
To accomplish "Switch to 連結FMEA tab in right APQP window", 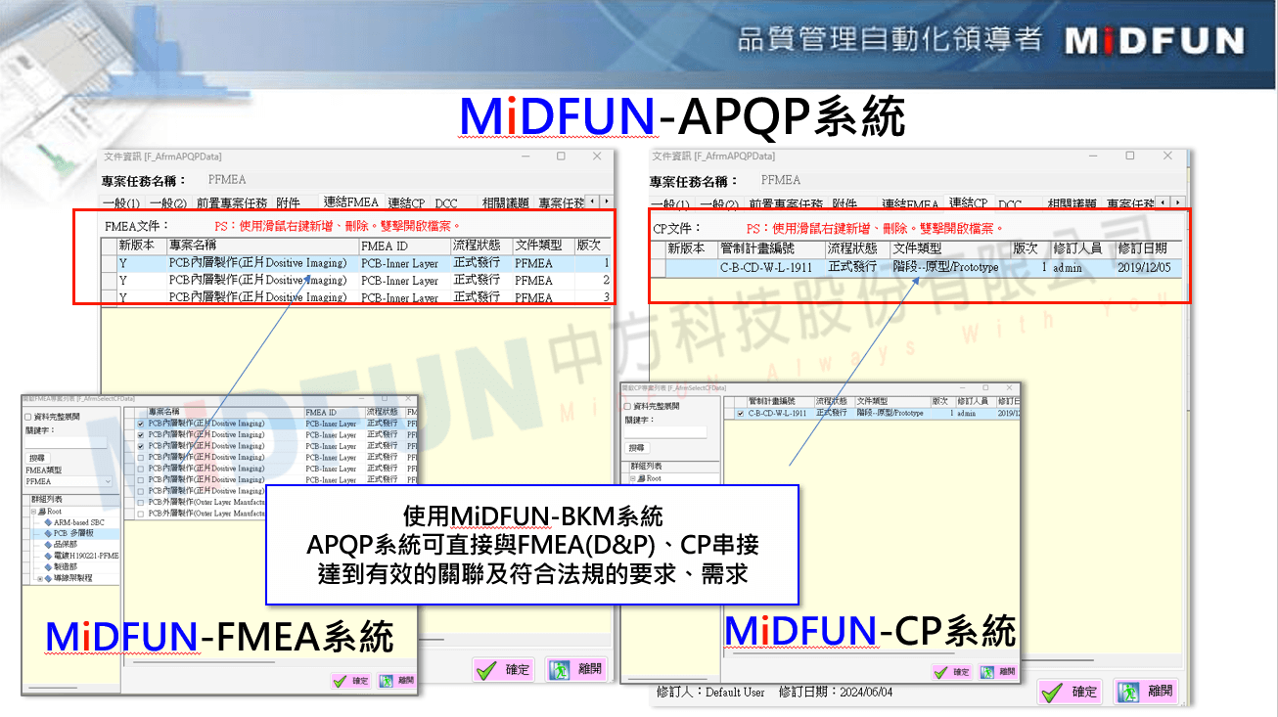I will pyautogui.click(x=909, y=204).
